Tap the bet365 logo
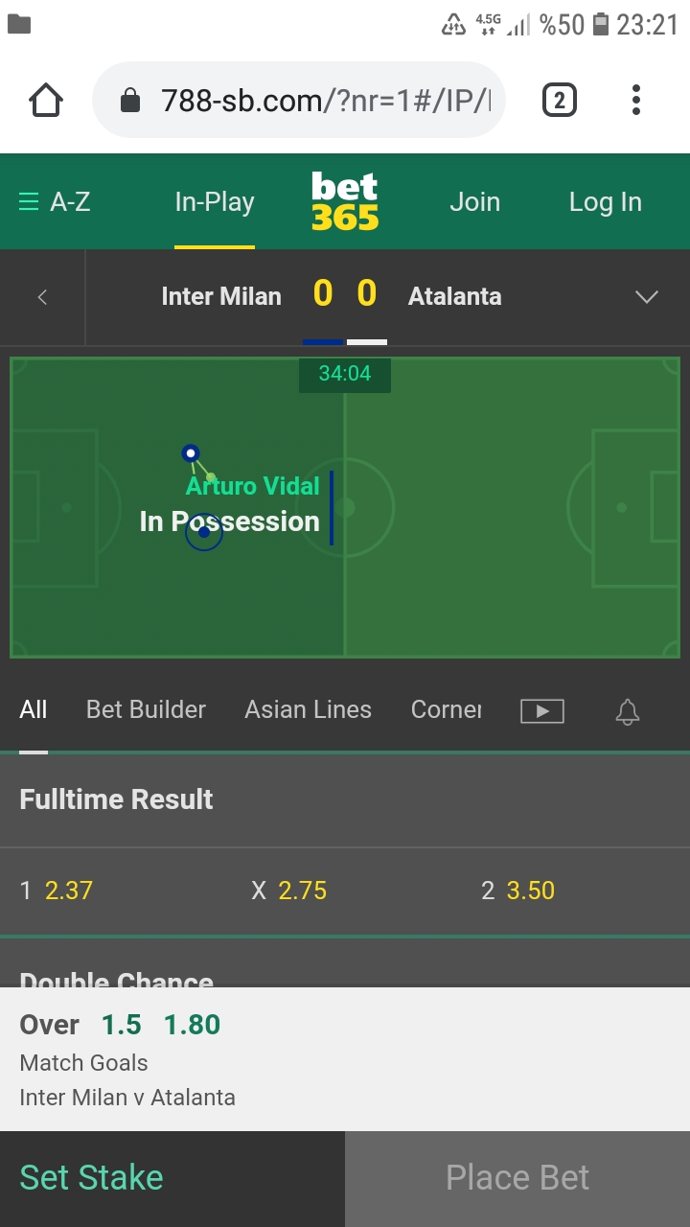Image resolution: width=690 pixels, height=1227 pixels. pyautogui.click(x=345, y=201)
